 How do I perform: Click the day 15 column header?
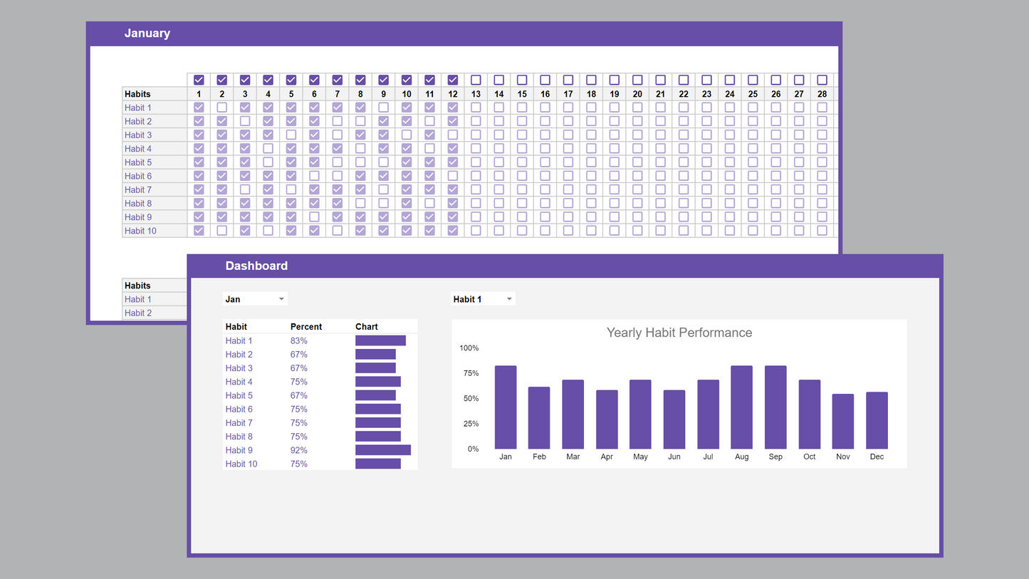click(522, 94)
